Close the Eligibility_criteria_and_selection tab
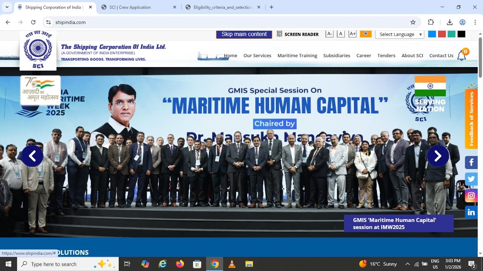 coord(259,7)
